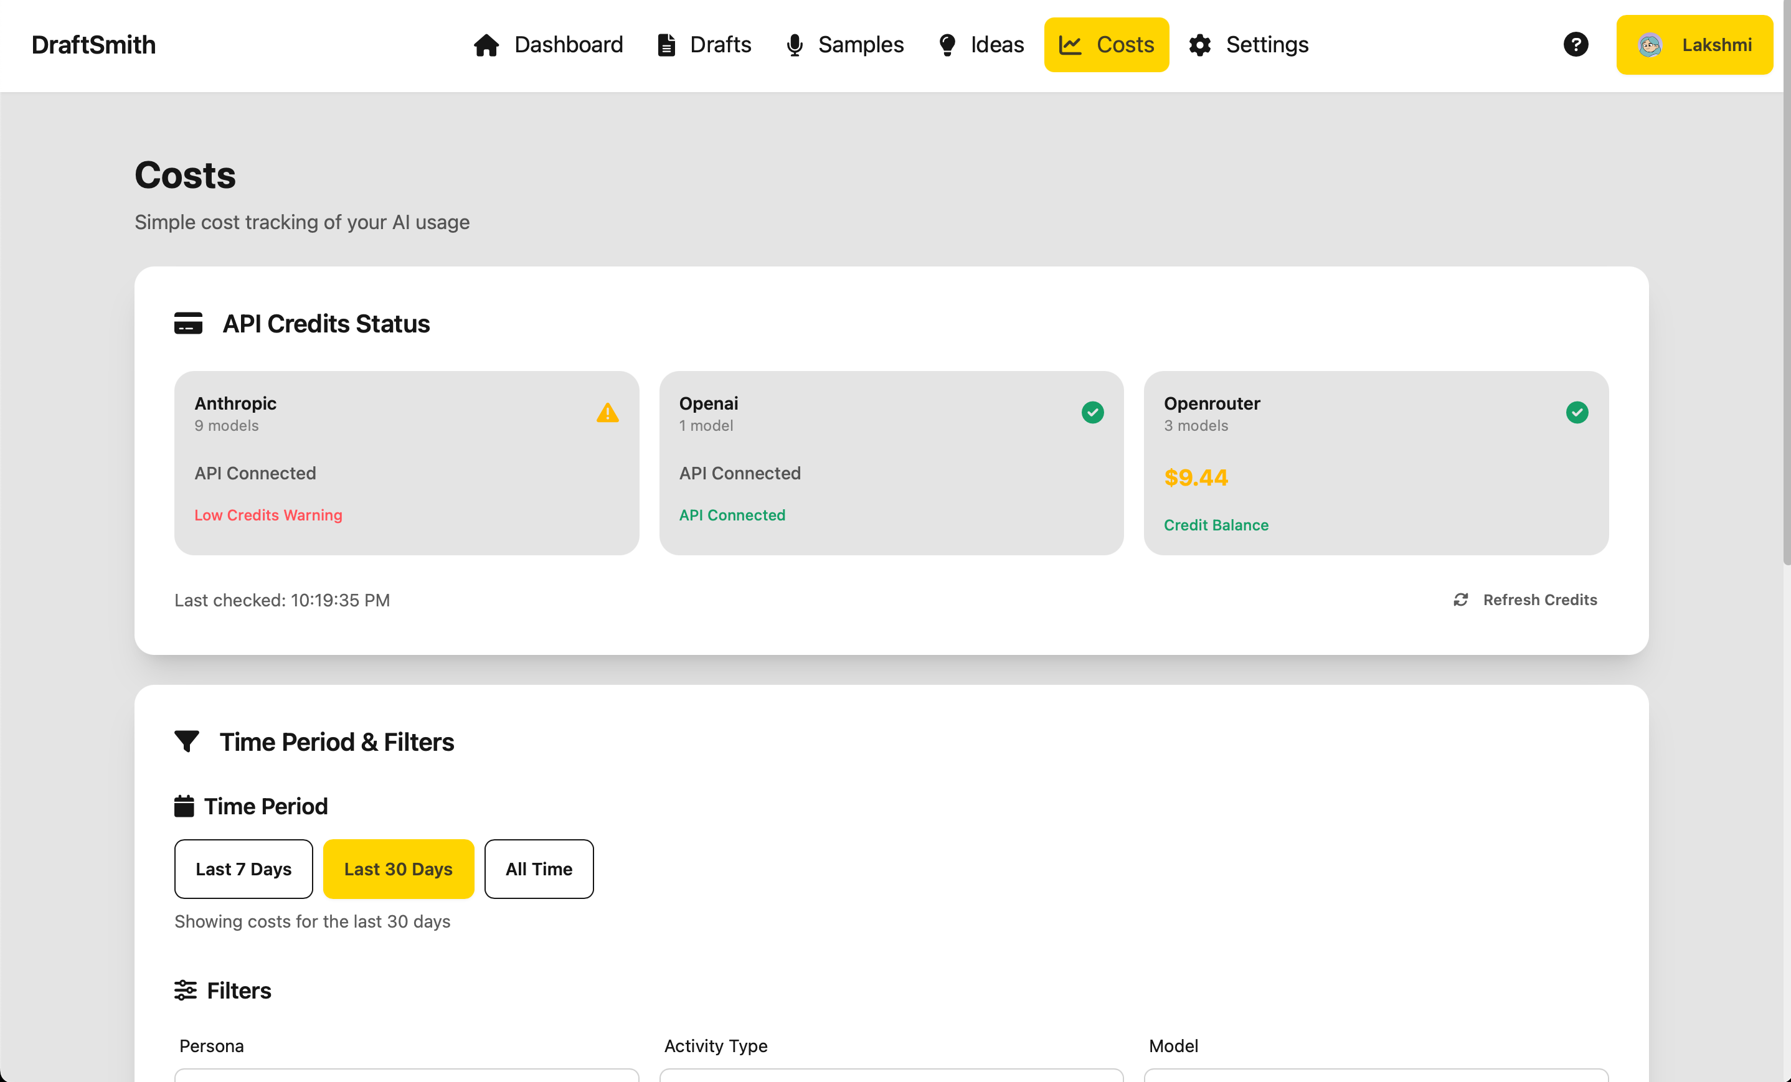Click the Settings gear icon

coord(1200,45)
